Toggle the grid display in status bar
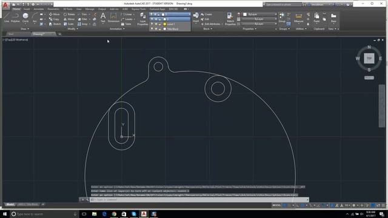Image resolution: width=388 pixels, height=218 pixels. coord(284,205)
